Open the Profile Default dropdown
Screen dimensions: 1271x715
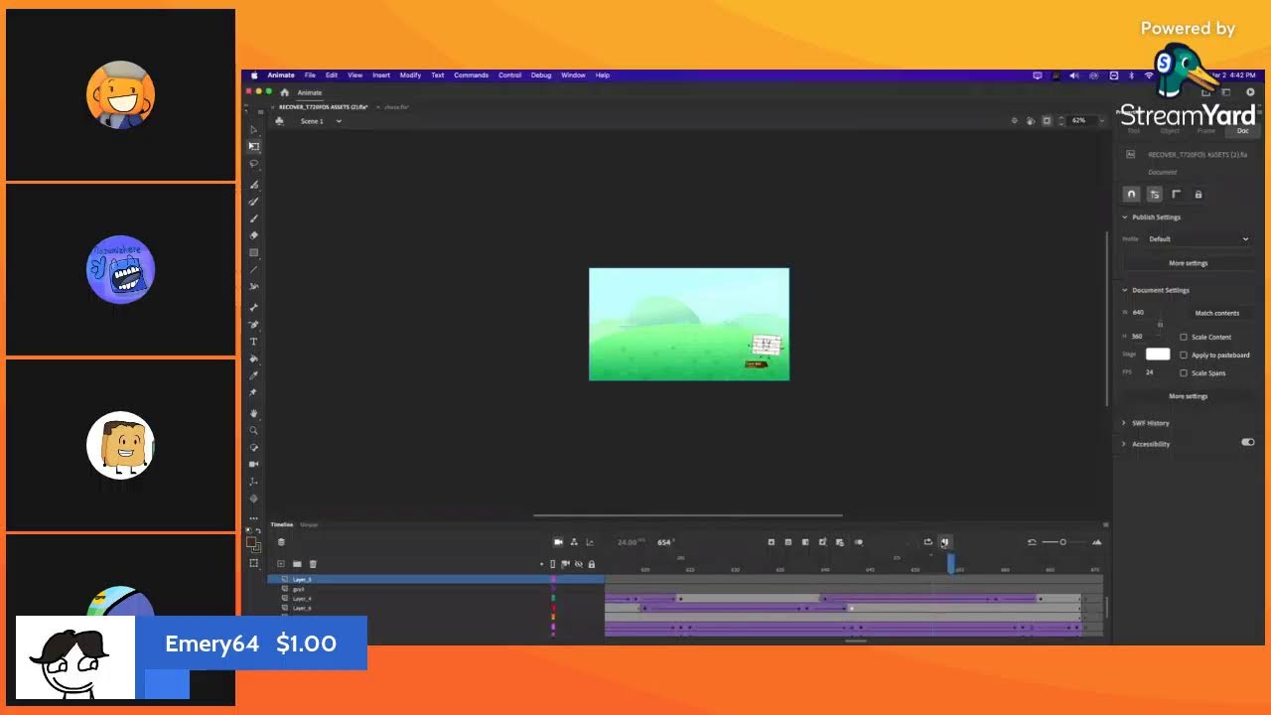pyautogui.click(x=1199, y=238)
